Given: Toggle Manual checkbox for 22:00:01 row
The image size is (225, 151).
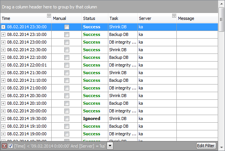Looking at the screenshot, I should coord(67,65).
